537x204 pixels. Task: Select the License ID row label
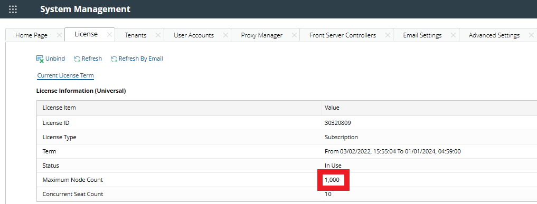tap(56, 123)
